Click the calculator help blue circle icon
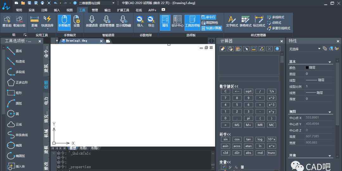Screen dimensions: 342x171 tap(277, 49)
